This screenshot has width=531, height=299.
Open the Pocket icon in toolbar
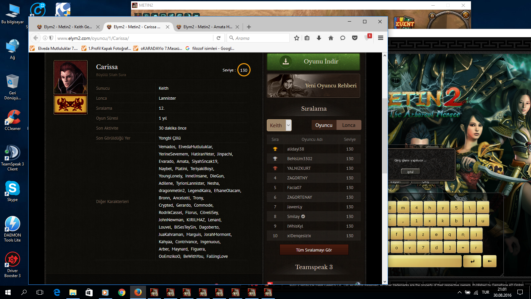click(355, 38)
